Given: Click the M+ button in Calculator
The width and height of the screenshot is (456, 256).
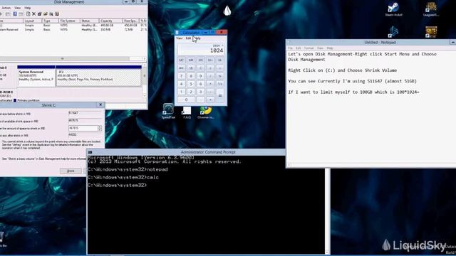Looking at the screenshot, I should tap(210, 60).
